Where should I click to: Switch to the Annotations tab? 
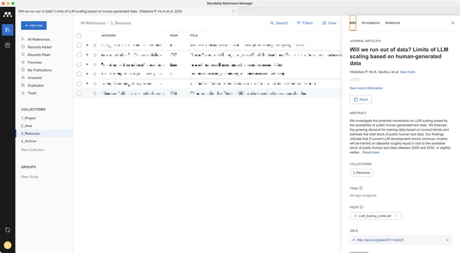click(x=370, y=23)
